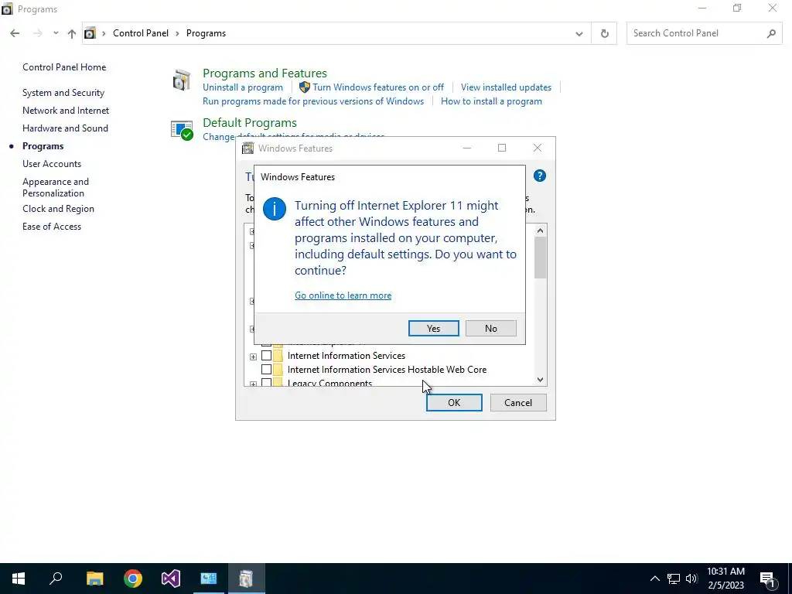Open Clock and Region category
The image size is (792, 594).
[58, 209]
